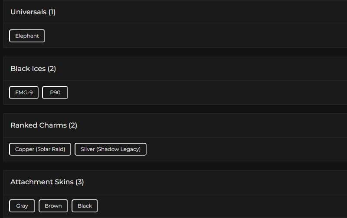Click empty space right of P90 tag
Viewport: 347px width, 218px height.
(x=195, y=93)
